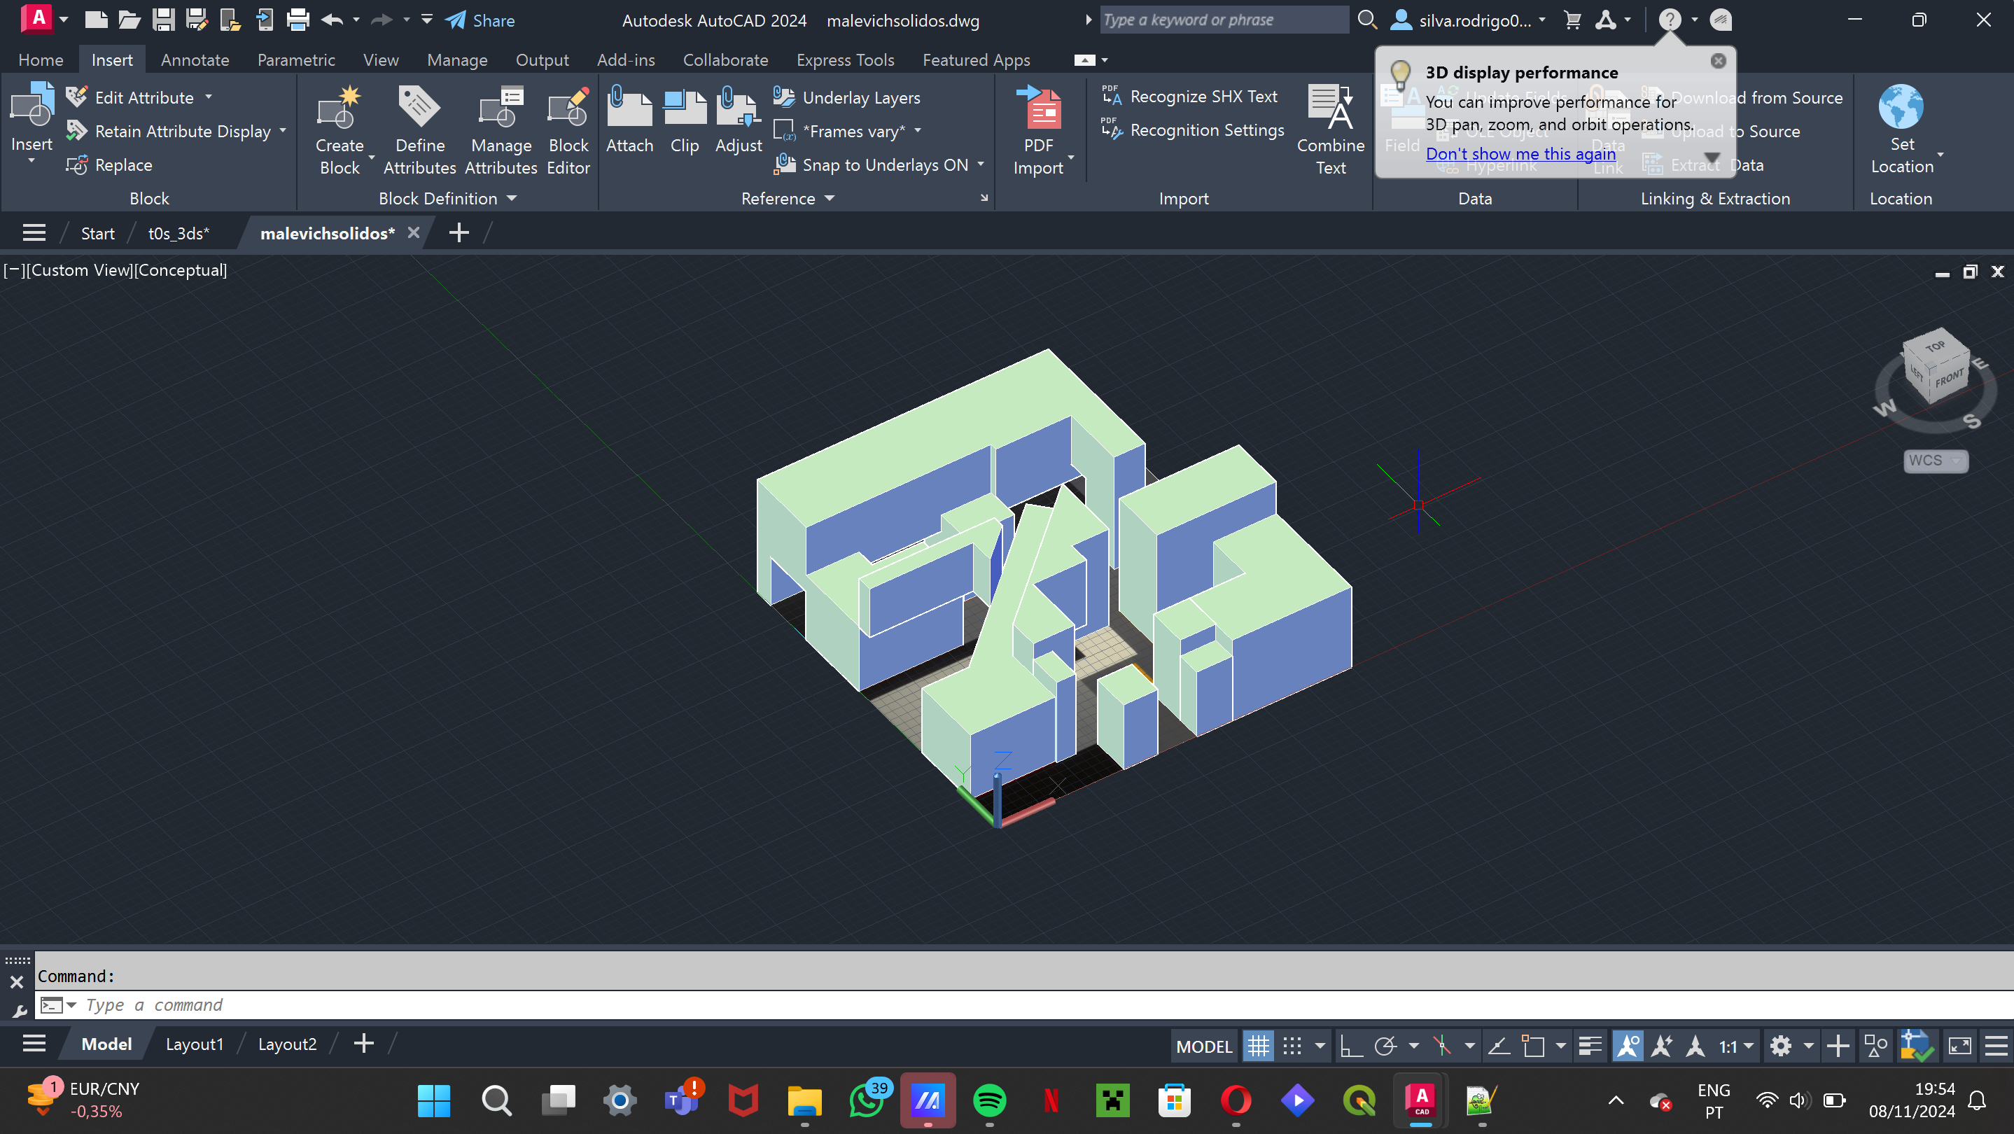Viewport: 2014px width, 1134px height.
Task: Toggle lineweight display in status bar
Action: pos(1590,1046)
